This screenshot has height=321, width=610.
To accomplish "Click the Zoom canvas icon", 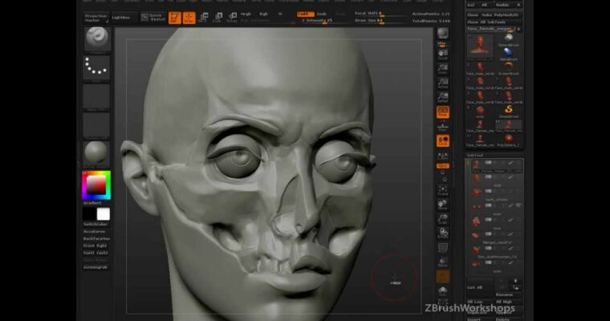I will pos(443,69).
